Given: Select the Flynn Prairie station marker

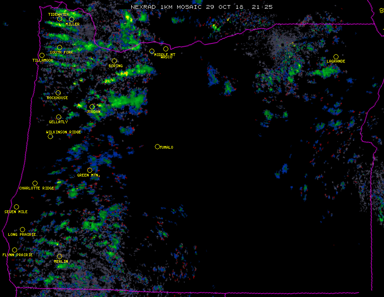Looking at the screenshot, I should coord(14,250).
